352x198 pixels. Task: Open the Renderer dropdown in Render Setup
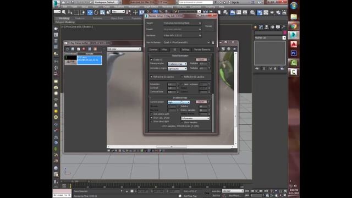pos(182,35)
